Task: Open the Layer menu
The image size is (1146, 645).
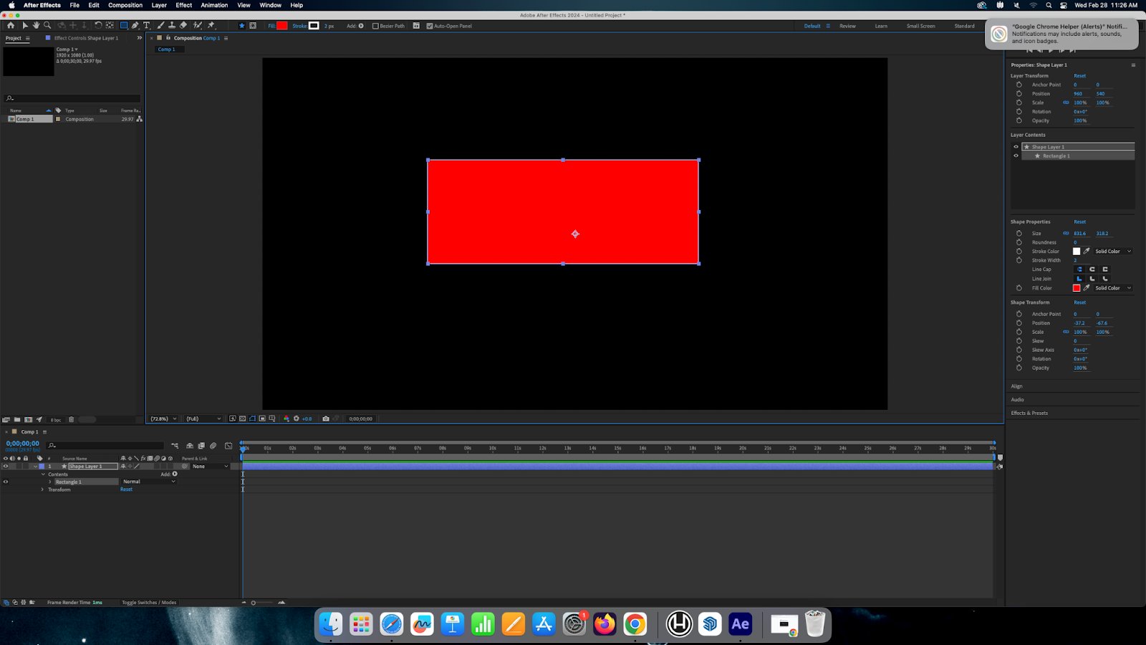Action: [x=159, y=5]
